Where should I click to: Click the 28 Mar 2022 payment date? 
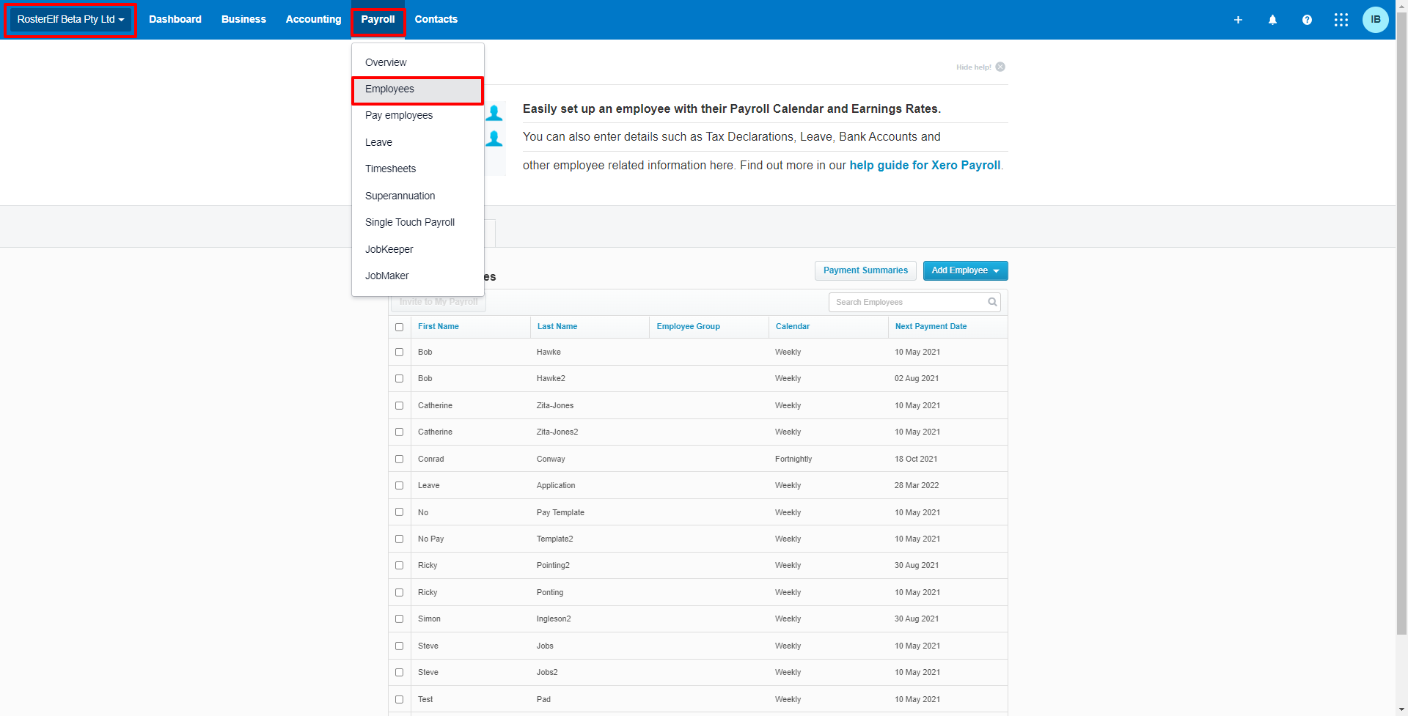917,486
